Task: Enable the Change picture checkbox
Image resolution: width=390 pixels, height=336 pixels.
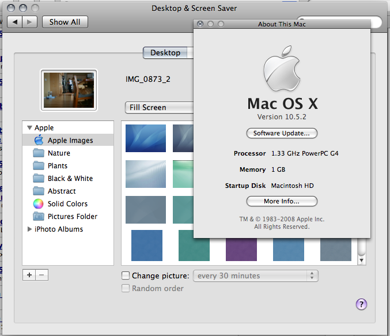Action: (x=126, y=275)
